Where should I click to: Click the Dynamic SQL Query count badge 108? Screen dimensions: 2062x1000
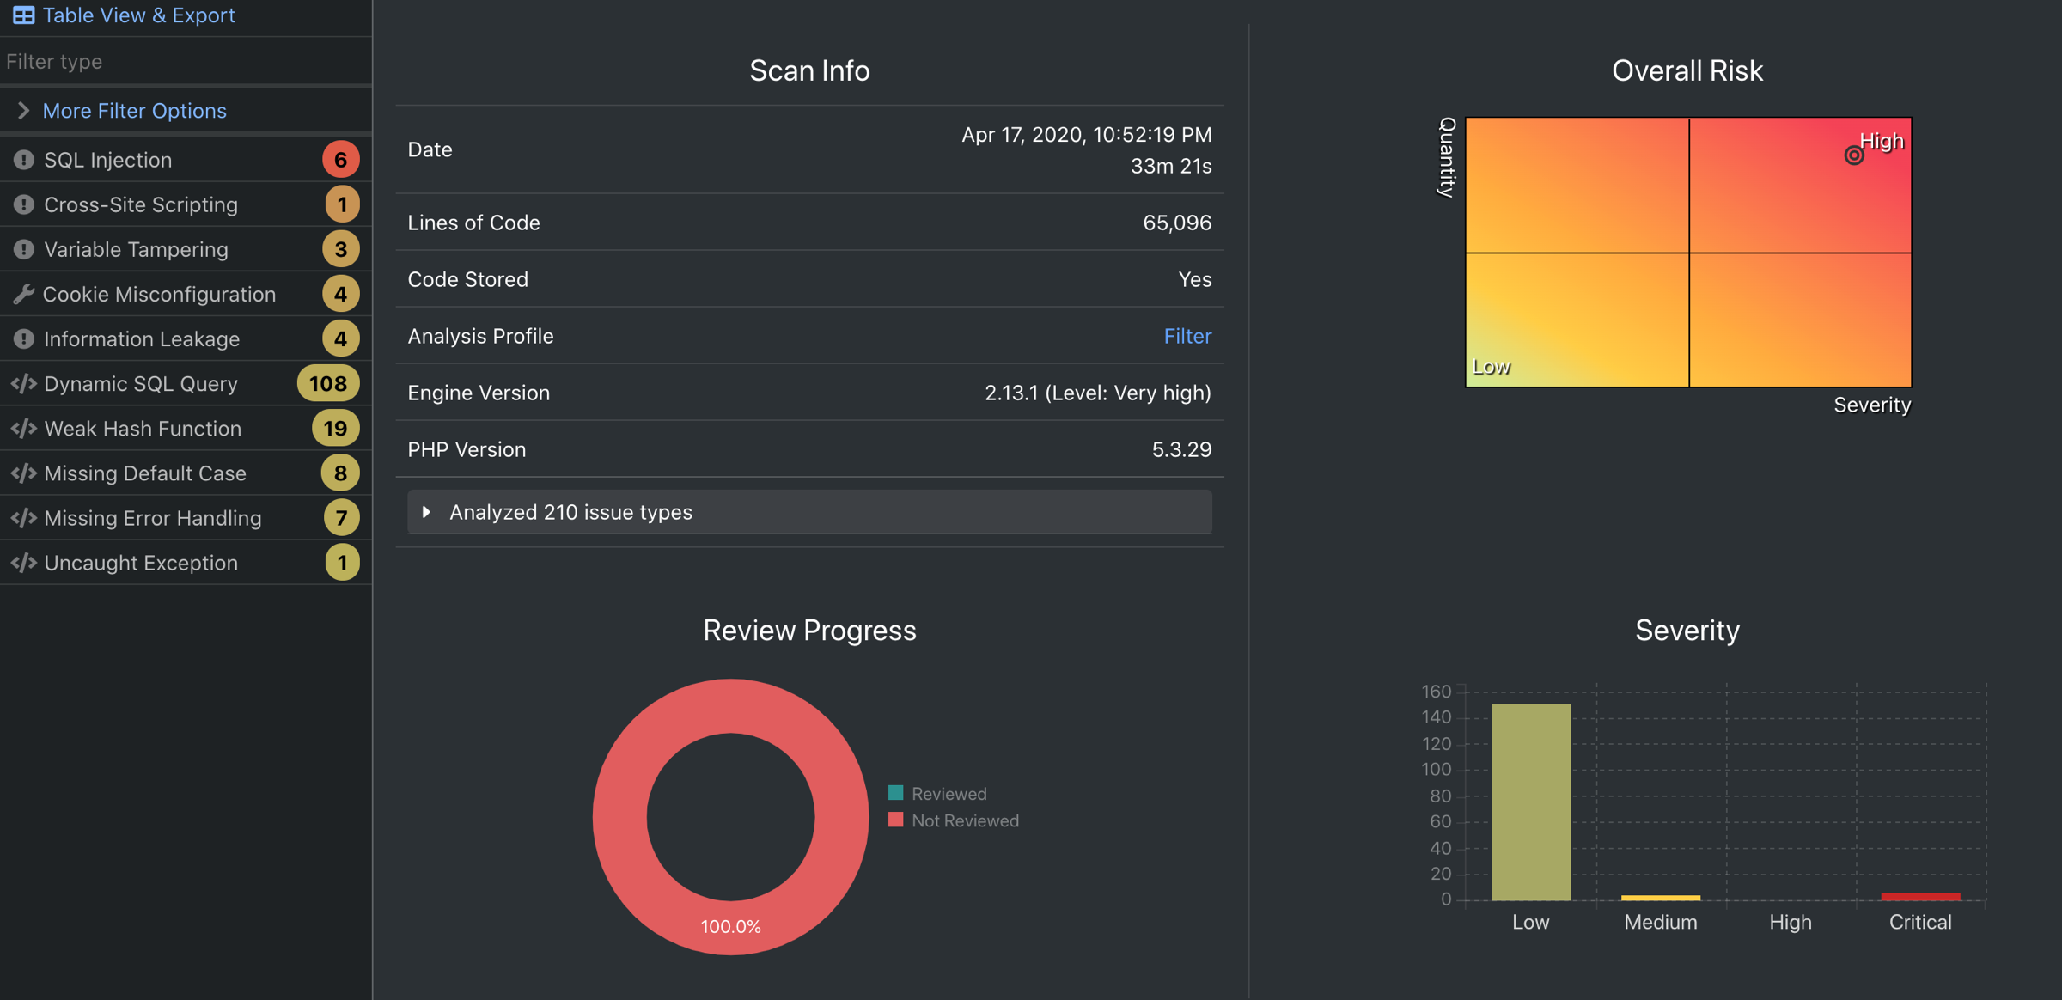coord(327,384)
